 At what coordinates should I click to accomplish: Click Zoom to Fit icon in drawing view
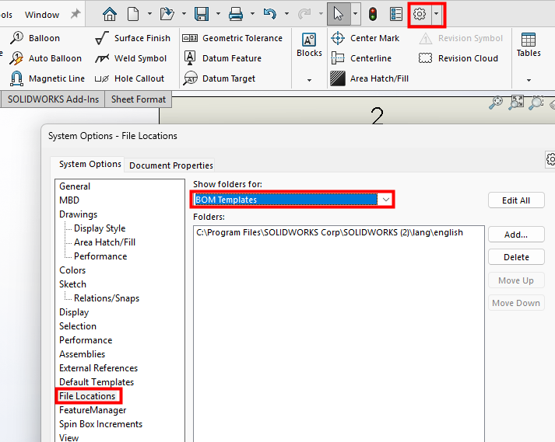(516, 103)
